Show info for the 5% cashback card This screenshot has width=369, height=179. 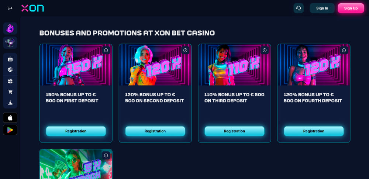pyautogui.click(x=106, y=155)
